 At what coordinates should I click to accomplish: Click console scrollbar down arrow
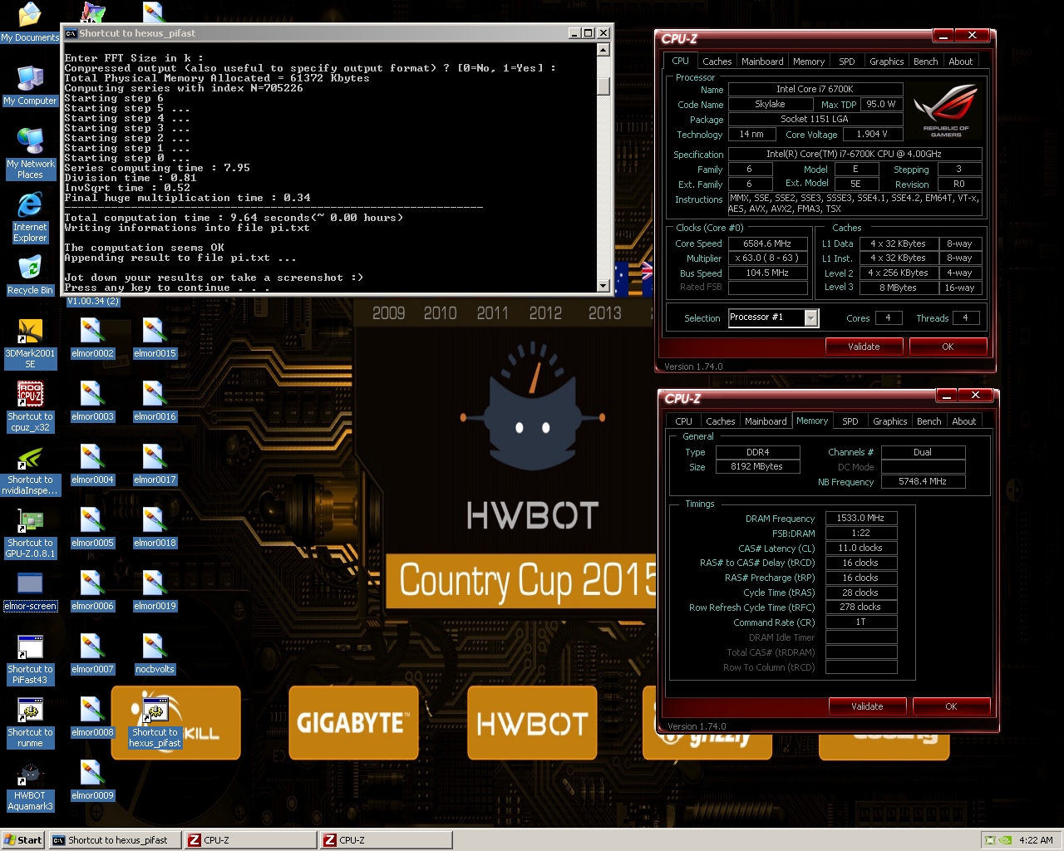603,285
